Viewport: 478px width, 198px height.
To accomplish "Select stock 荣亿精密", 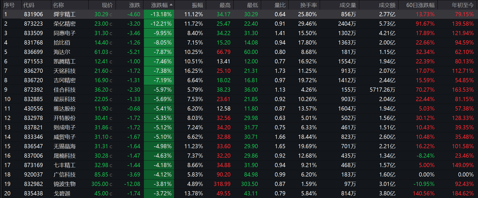I will point(65,24).
